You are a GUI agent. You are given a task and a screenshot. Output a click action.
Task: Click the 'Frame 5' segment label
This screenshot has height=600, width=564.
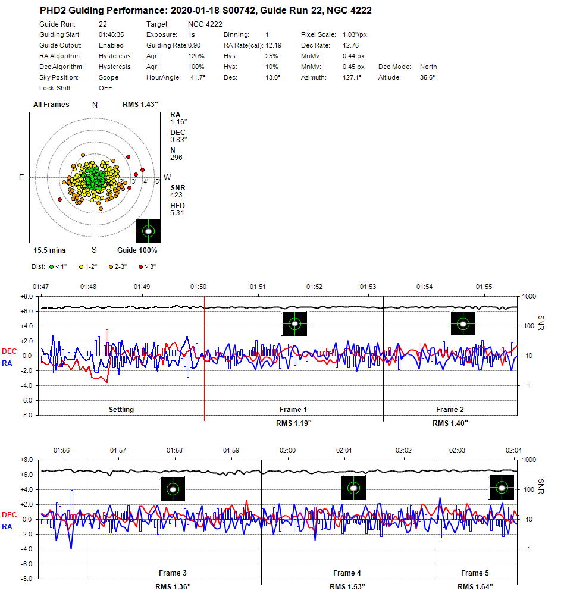point(475,573)
